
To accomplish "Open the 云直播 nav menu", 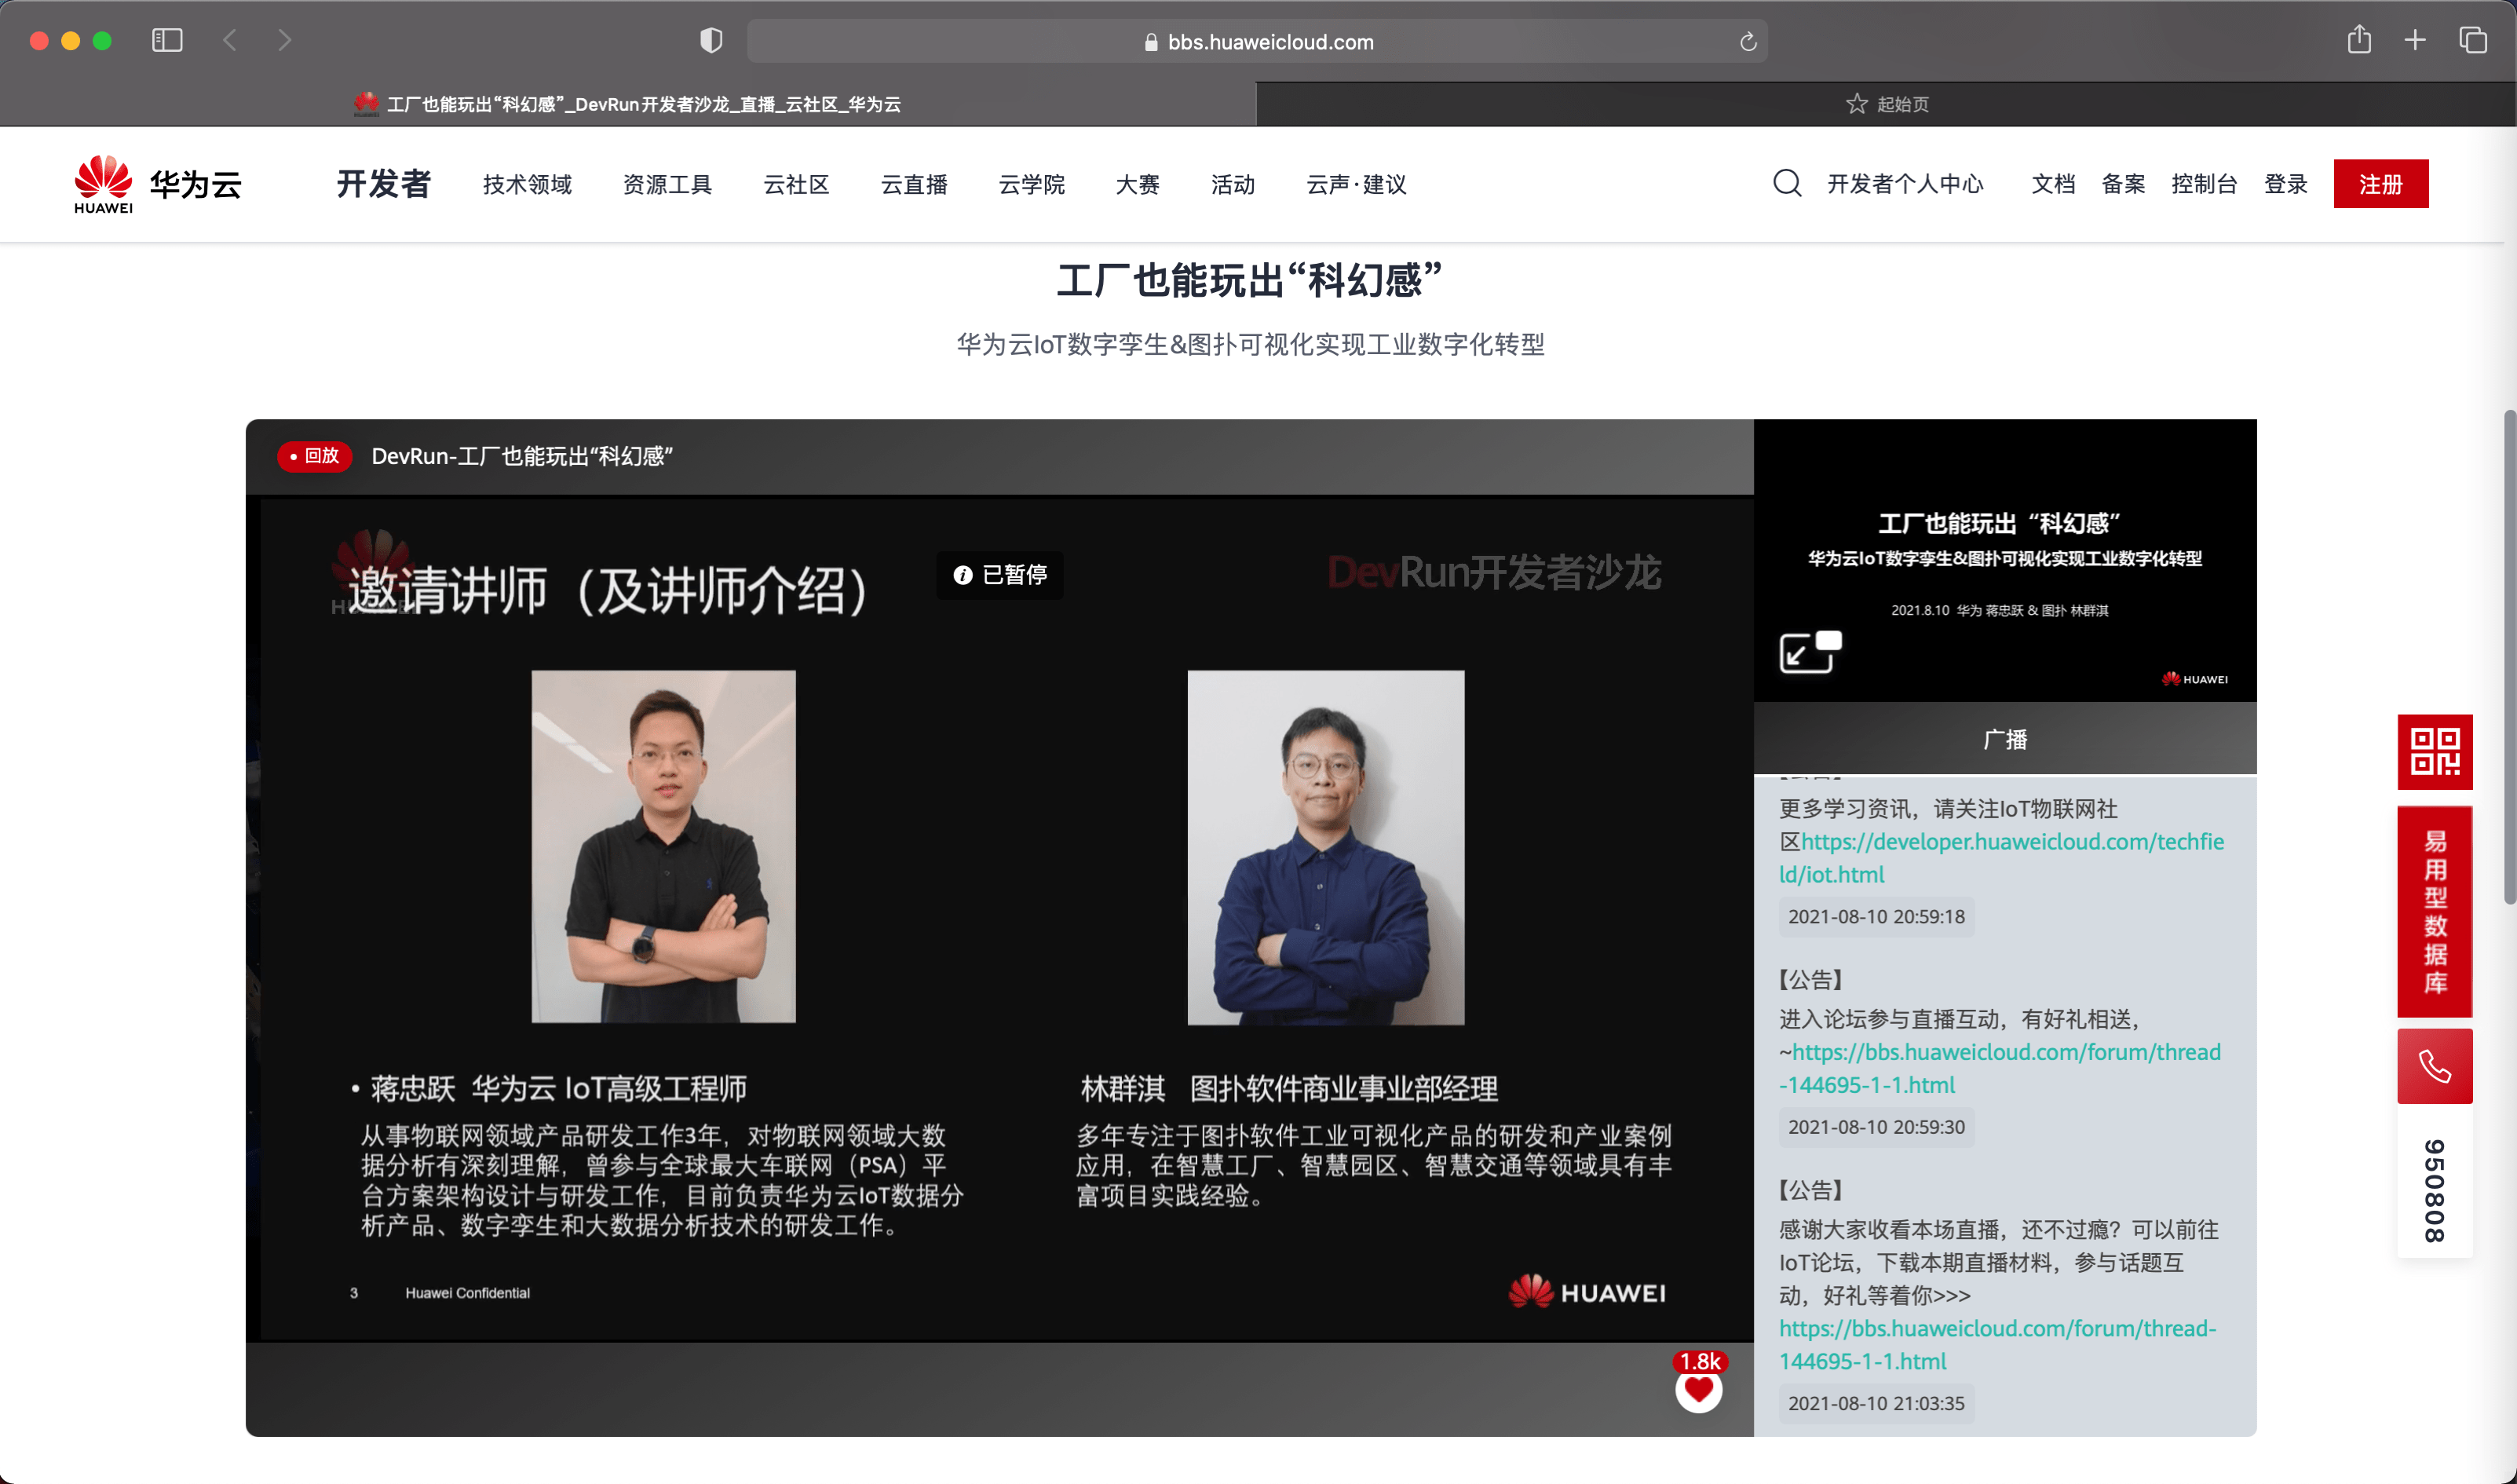I will click(914, 184).
